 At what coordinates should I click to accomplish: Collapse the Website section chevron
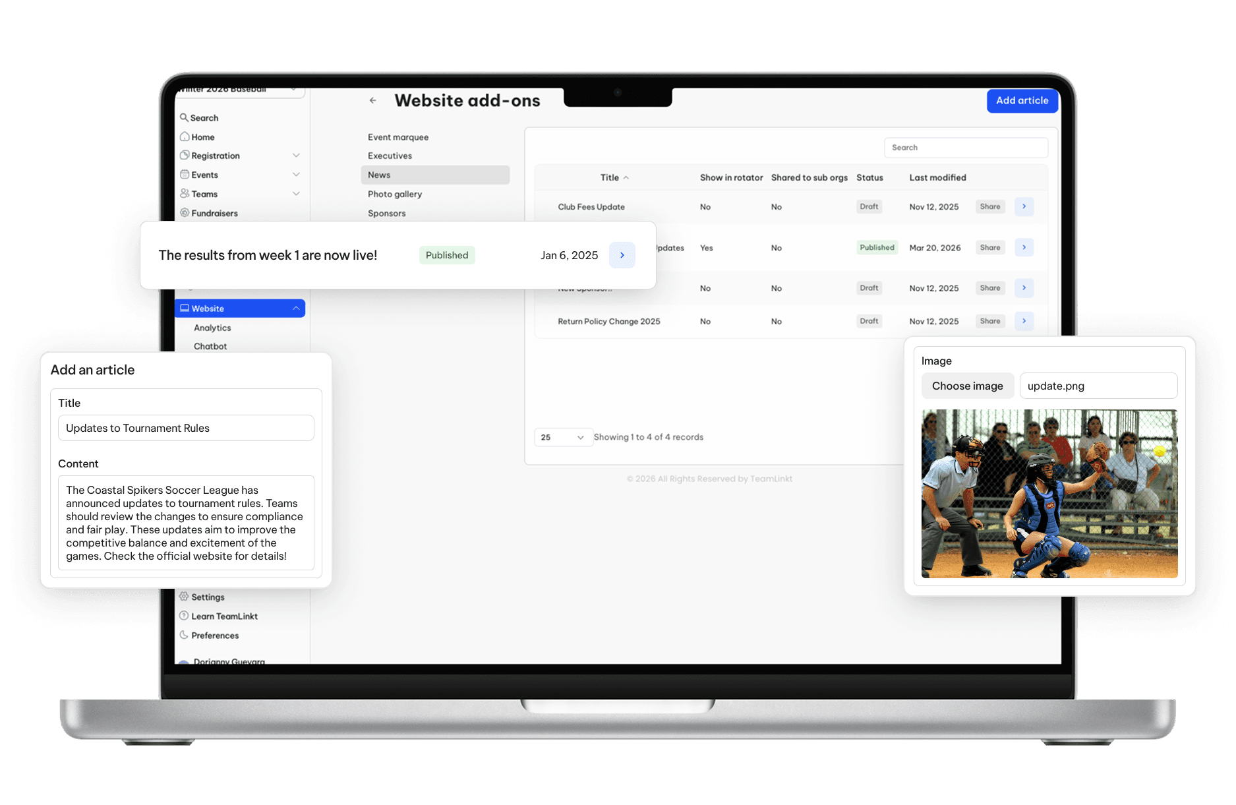tap(296, 308)
